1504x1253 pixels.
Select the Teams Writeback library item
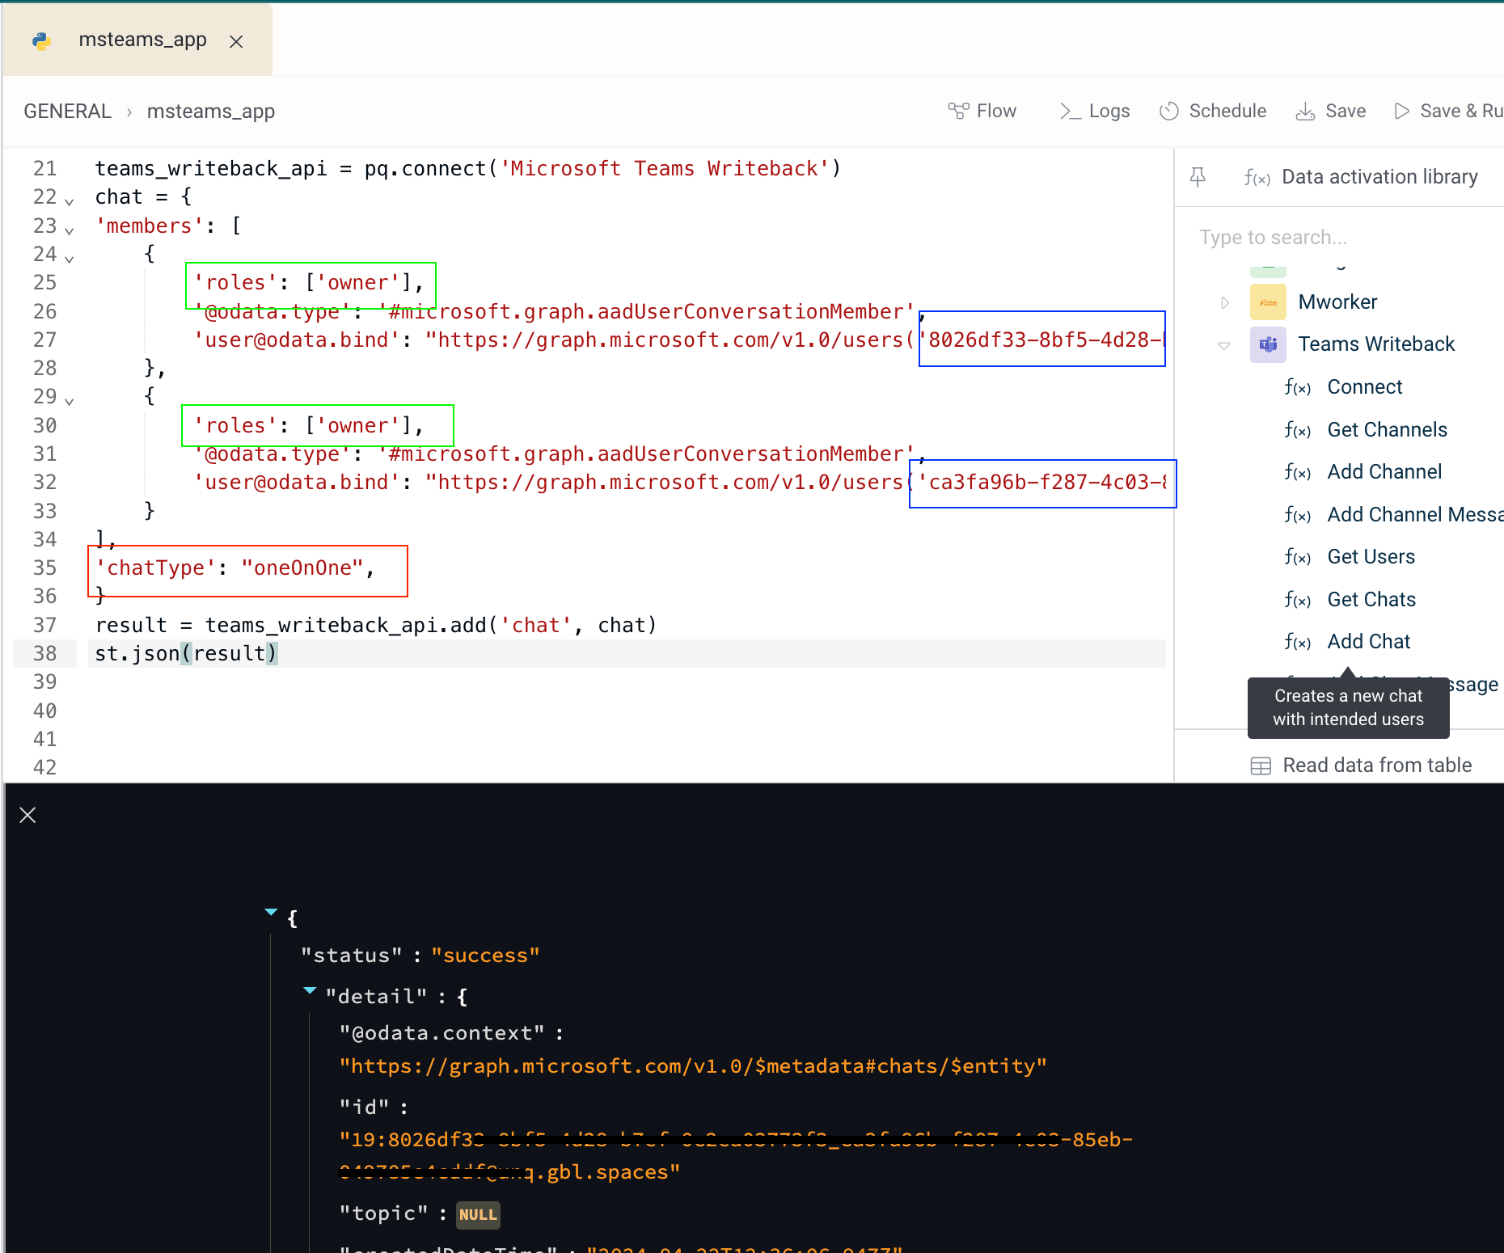click(x=1376, y=344)
